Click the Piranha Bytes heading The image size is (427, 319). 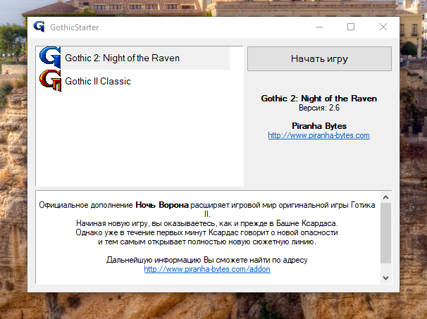coord(319,126)
